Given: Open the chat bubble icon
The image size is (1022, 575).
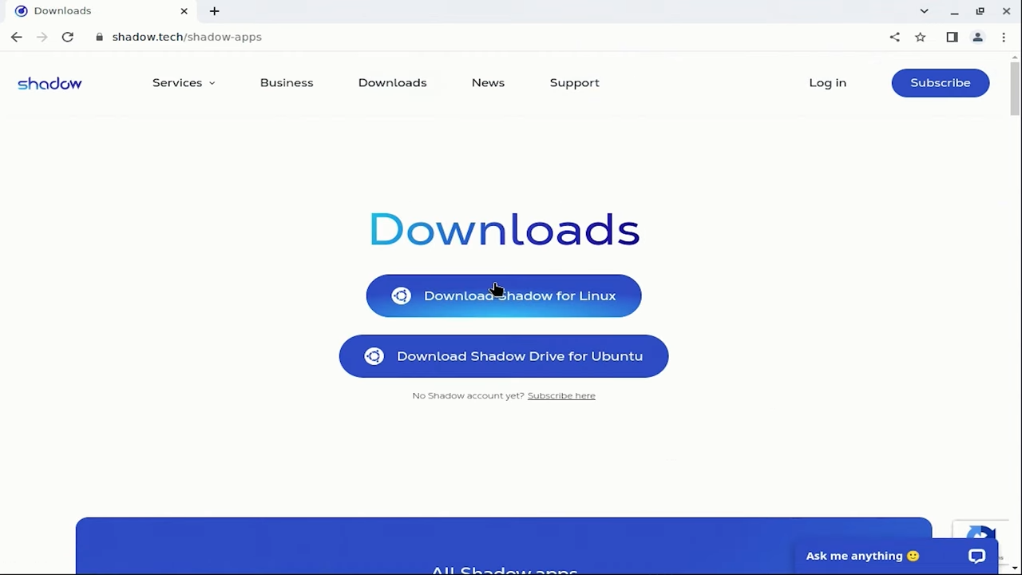Looking at the screenshot, I should click(x=977, y=557).
